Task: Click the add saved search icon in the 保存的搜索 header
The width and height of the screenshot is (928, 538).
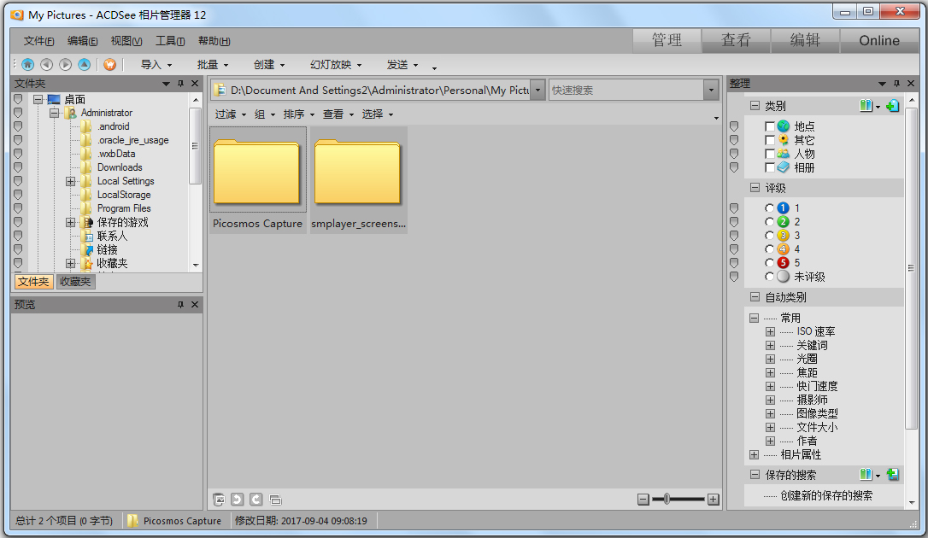Action: (x=893, y=475)
